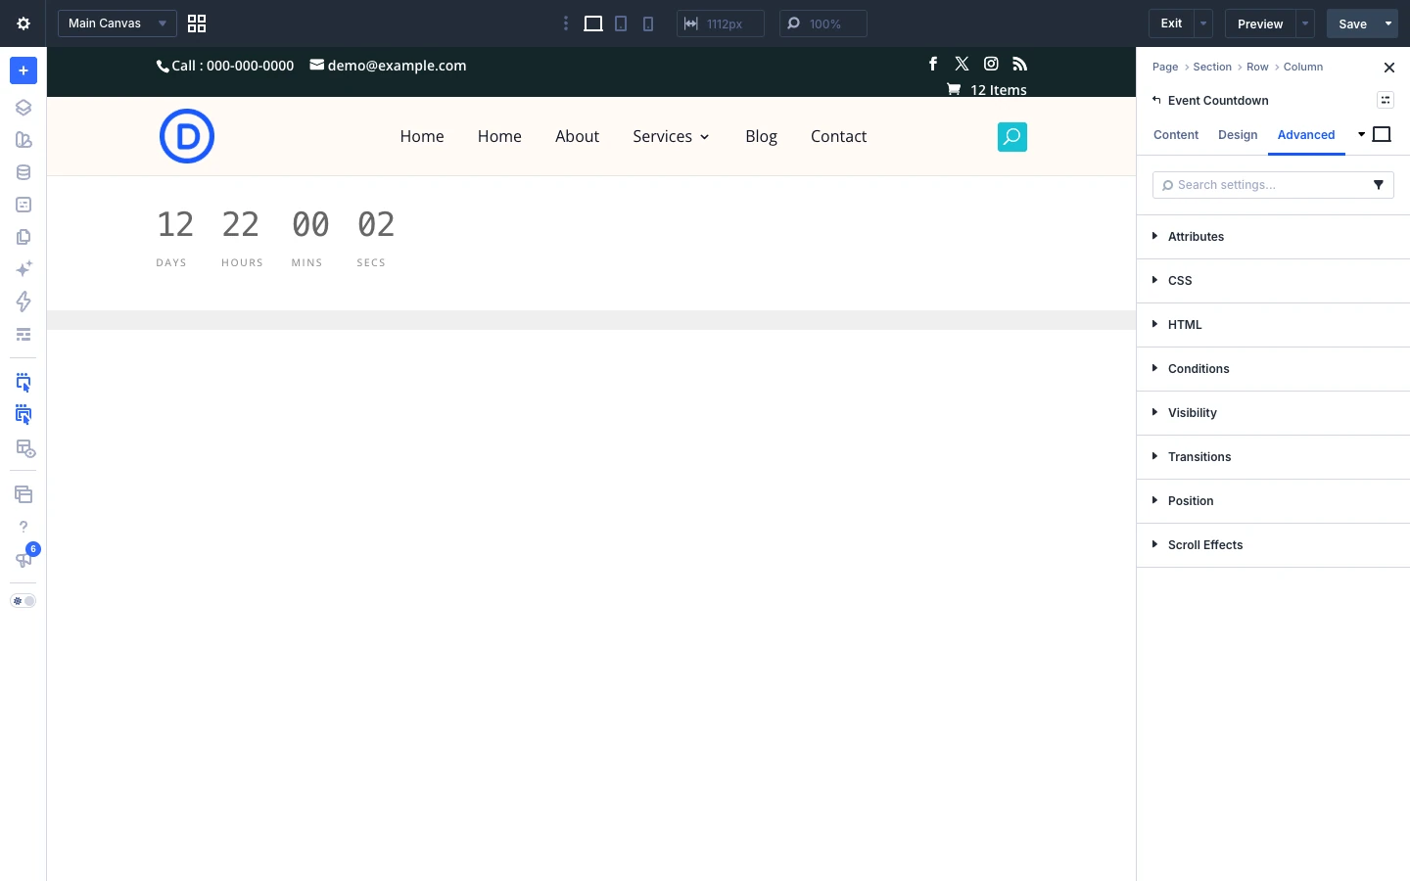The image size is (1410, 881).
Task: Click the blue D site logo
Action: [x=187, y=136]
